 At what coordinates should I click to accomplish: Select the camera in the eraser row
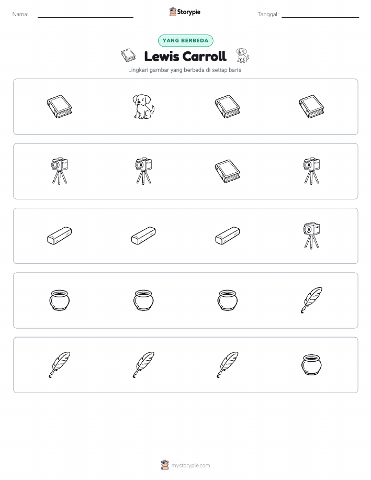[312, 236]
